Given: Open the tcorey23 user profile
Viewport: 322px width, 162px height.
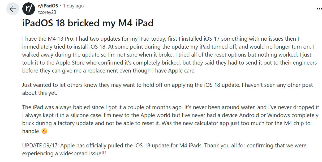Looking at the screenshot, I should pos(47,12).
